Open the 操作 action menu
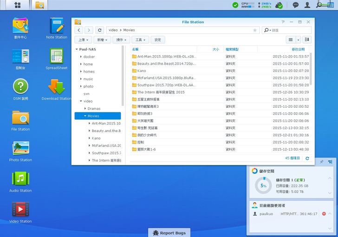Screen dimensions: 338x237 coord(122,40)
